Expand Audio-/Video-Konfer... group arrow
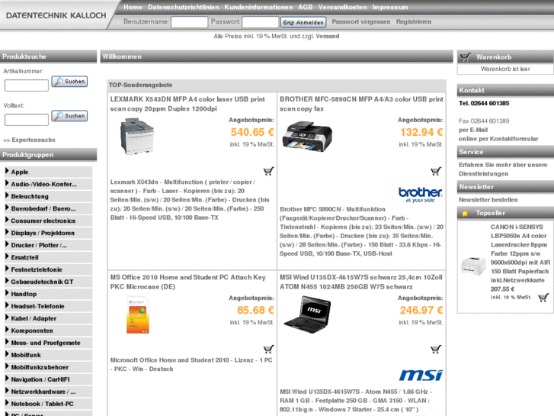The height and width of the screenshot is (416, 554). coord(7,183)
